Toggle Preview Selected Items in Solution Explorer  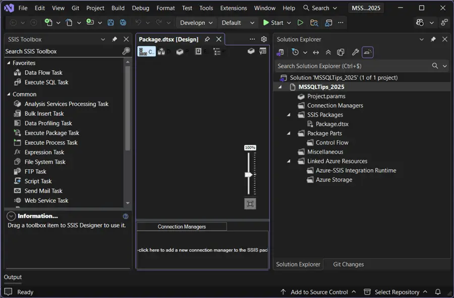point(367,52)
